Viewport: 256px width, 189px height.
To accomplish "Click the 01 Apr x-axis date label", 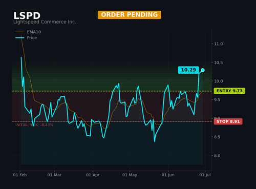I will tap(93, 175).
